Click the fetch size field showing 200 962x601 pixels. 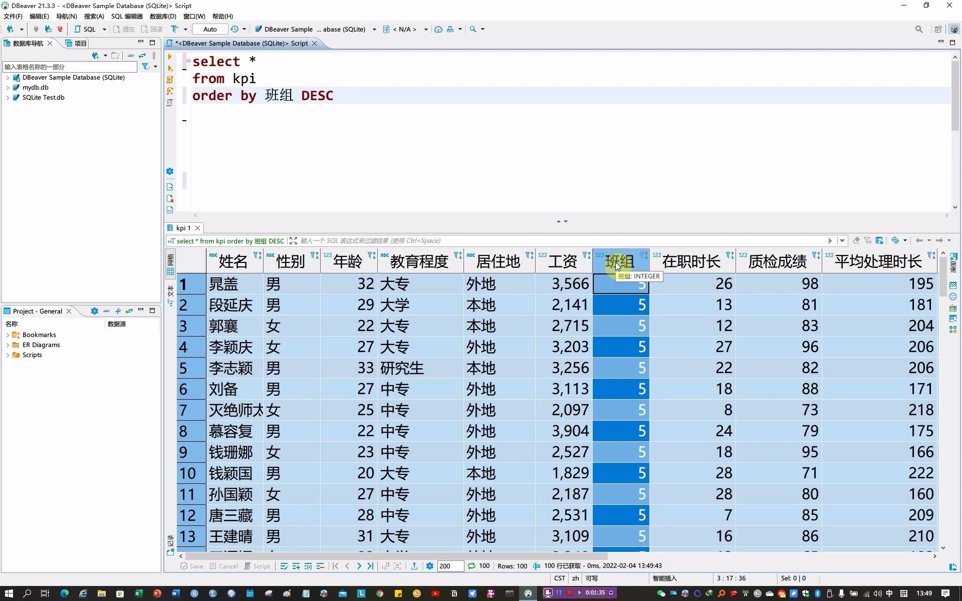pyautogui.click(x=449, y=566)
